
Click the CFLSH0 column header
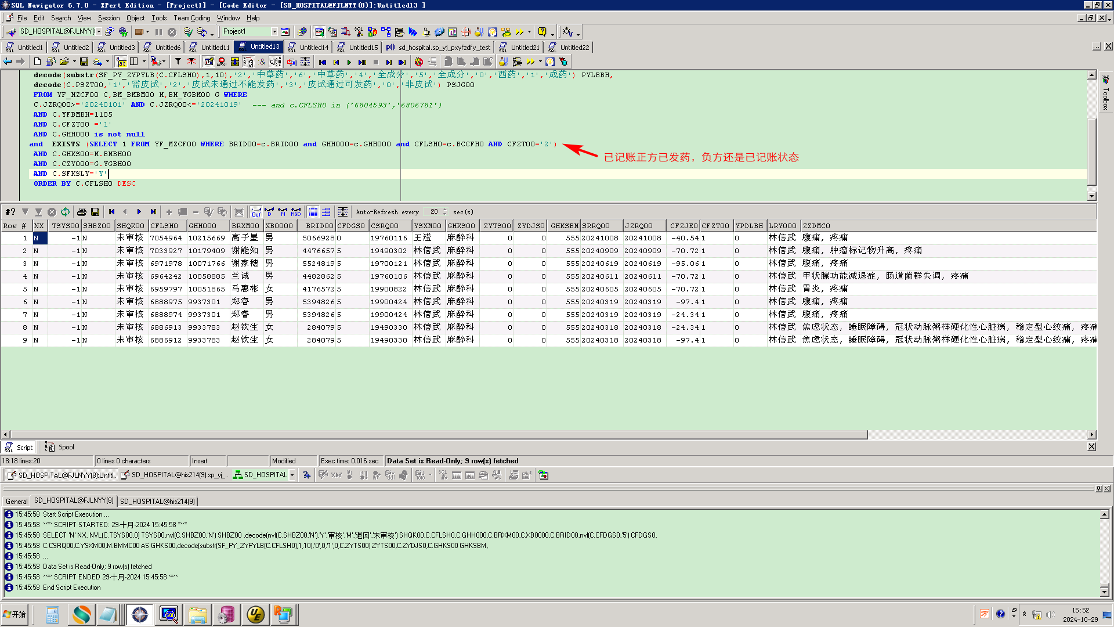coord(164,226)
